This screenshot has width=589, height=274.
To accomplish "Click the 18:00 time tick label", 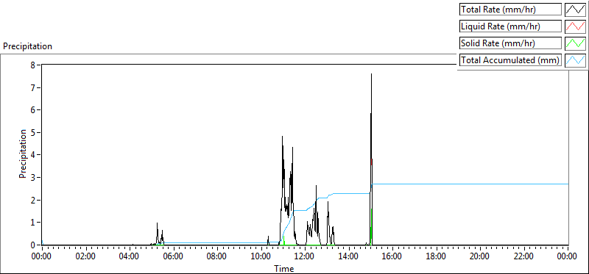I will (x=437, y=256).
